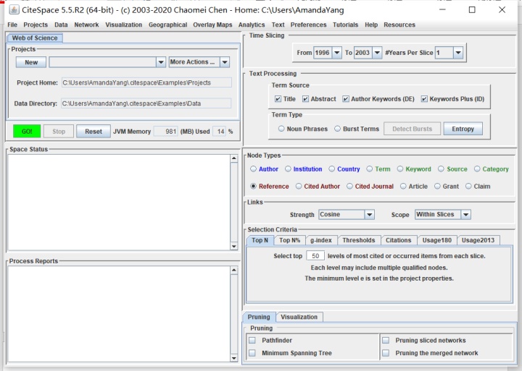Select Cited Journal node type
Screen dimensions: 522x371
click(349, 187)
